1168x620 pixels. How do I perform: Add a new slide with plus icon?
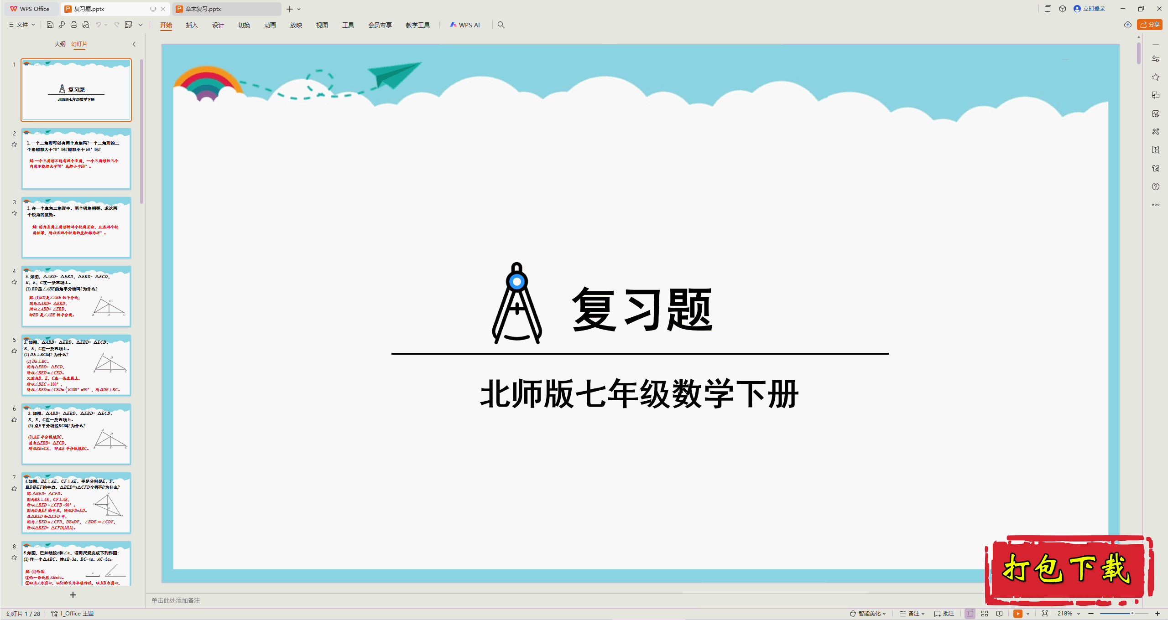coord(73,595)
